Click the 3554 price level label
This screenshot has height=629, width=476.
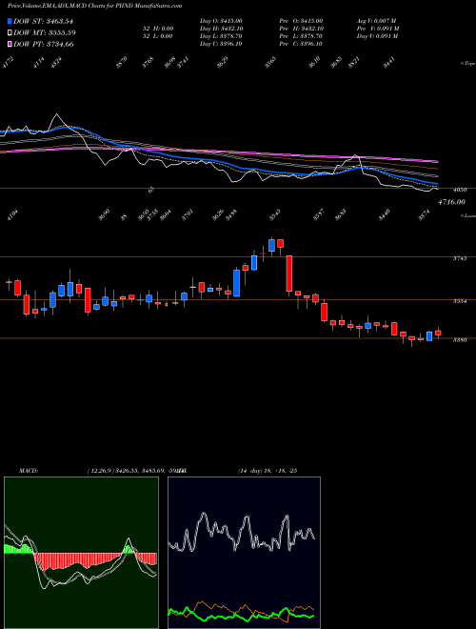point(460,301)
